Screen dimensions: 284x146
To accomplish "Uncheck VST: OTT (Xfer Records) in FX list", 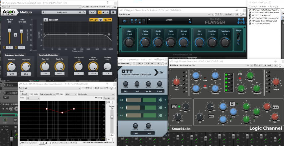I will coord(250,15).
